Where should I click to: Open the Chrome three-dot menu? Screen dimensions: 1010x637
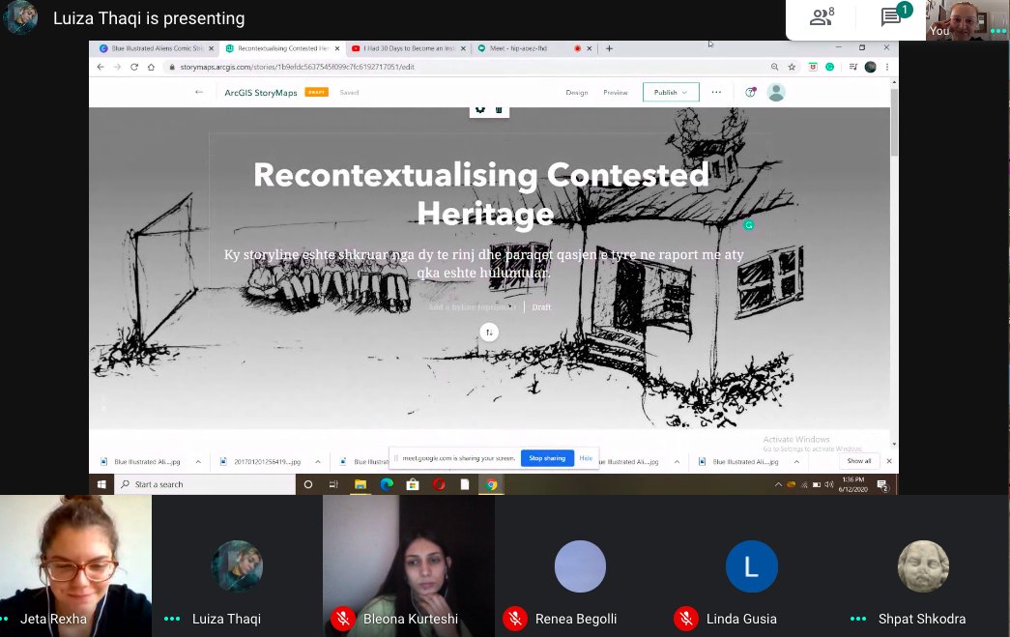887,67
